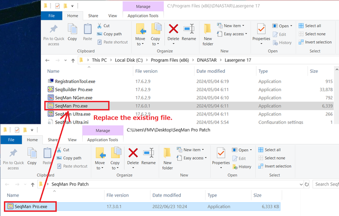Click Back arrow in Lasergene 17 window
The height and width of the screenshot is (216, 339).
pyautogui.click(x=47, y=60)
